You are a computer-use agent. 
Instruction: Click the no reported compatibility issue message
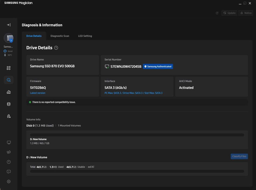point(54,102)
